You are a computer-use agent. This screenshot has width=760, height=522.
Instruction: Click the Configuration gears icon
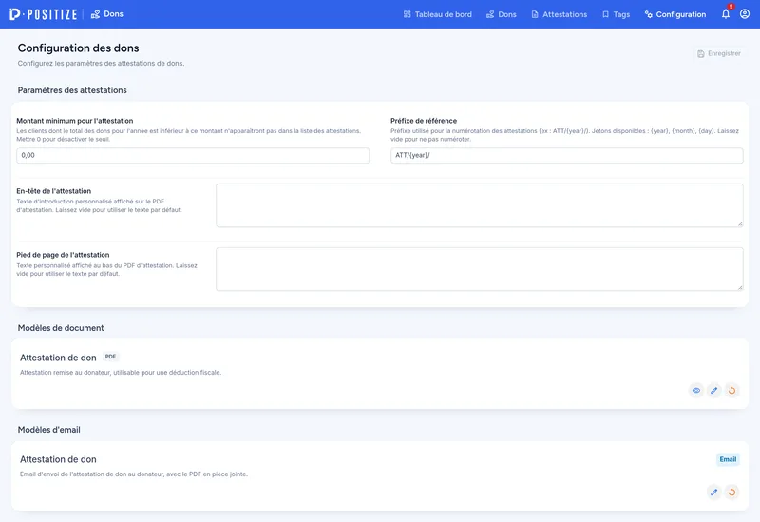[x=649, y=14]
